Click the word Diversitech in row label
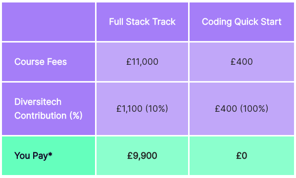This screenshot has width=296, height=178. (38, 102)
